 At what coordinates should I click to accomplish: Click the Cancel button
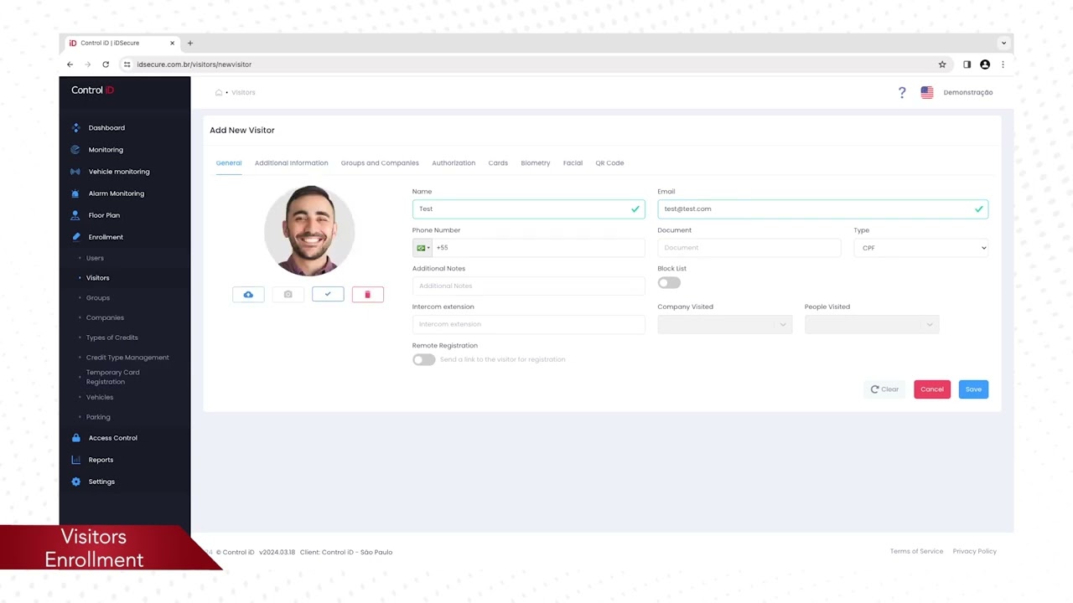(x=932, y=389)
